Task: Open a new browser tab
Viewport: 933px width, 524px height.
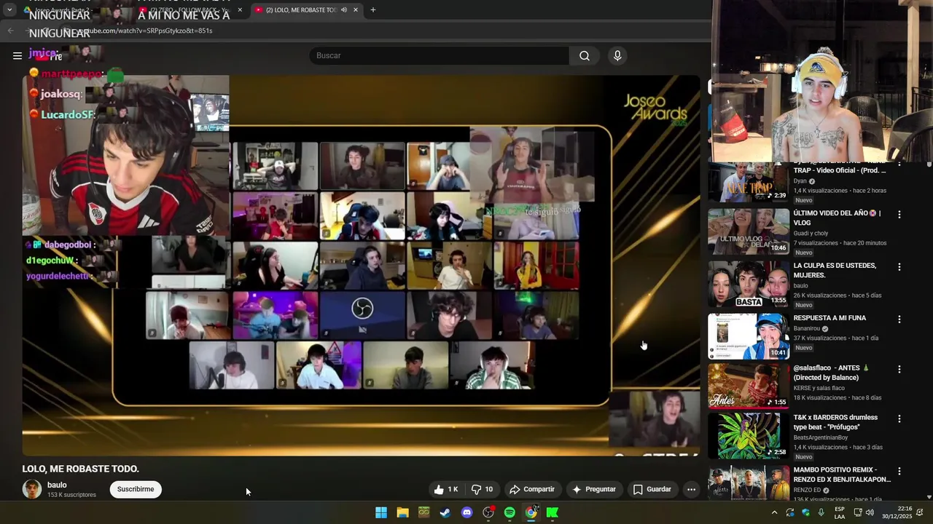Action: pos(373,10)
